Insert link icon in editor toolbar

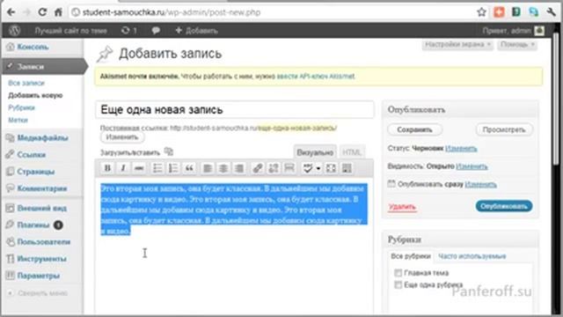[257, 168]
